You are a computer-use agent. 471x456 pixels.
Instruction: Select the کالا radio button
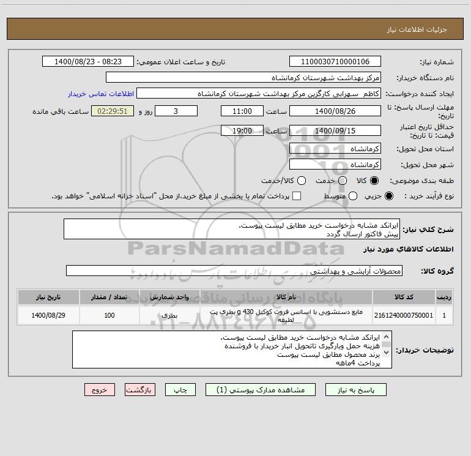point(374,181)
